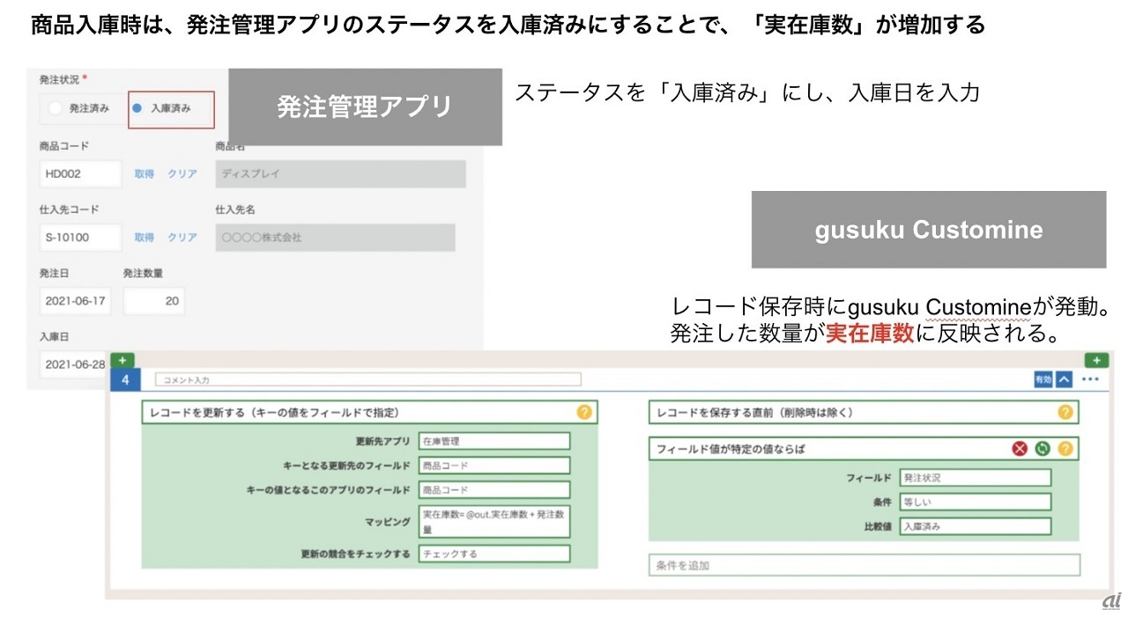Collapse action 4 with the chevron-up button
Screen dimensions: 1128x617
(x=1064, y=379)
